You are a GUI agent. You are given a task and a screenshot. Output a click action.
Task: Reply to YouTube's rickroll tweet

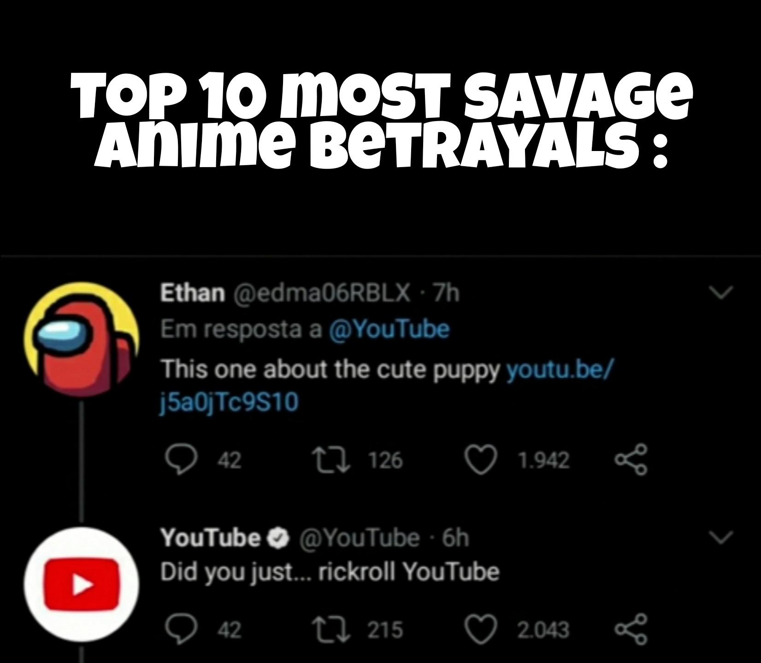coord(180,629)
